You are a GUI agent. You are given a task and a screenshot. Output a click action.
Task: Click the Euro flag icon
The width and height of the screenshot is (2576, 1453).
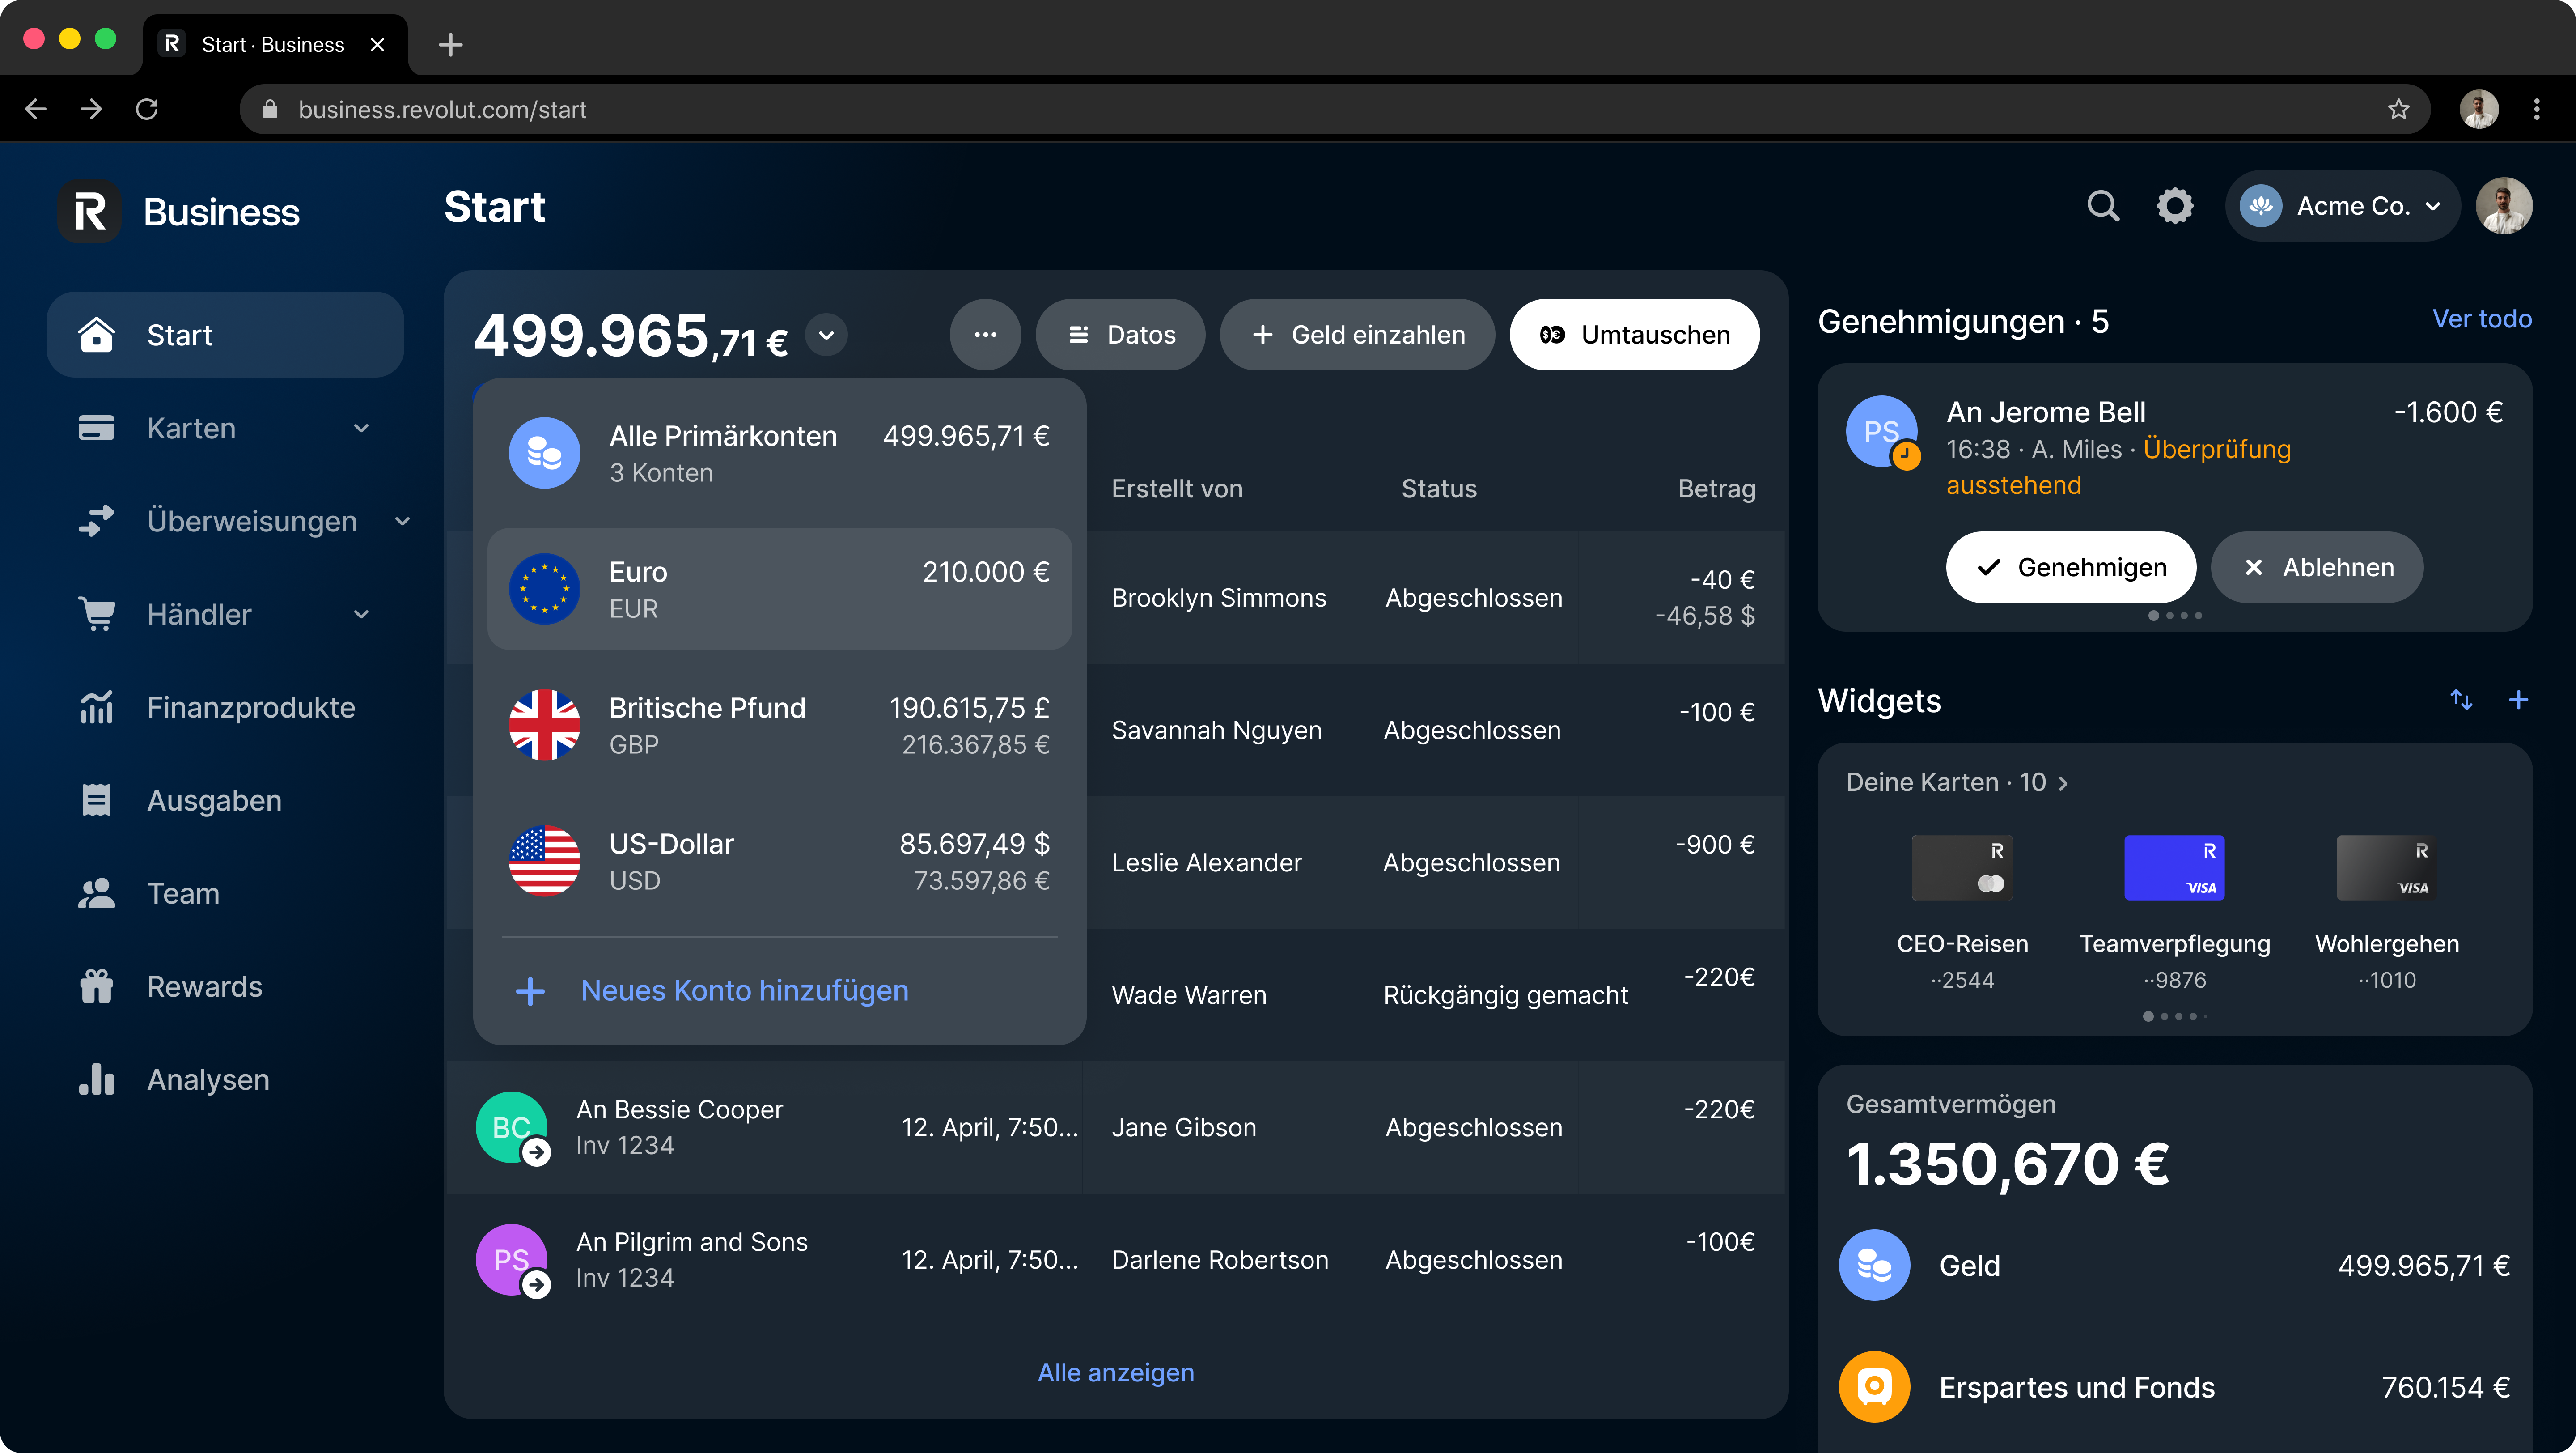pos(544,589)
